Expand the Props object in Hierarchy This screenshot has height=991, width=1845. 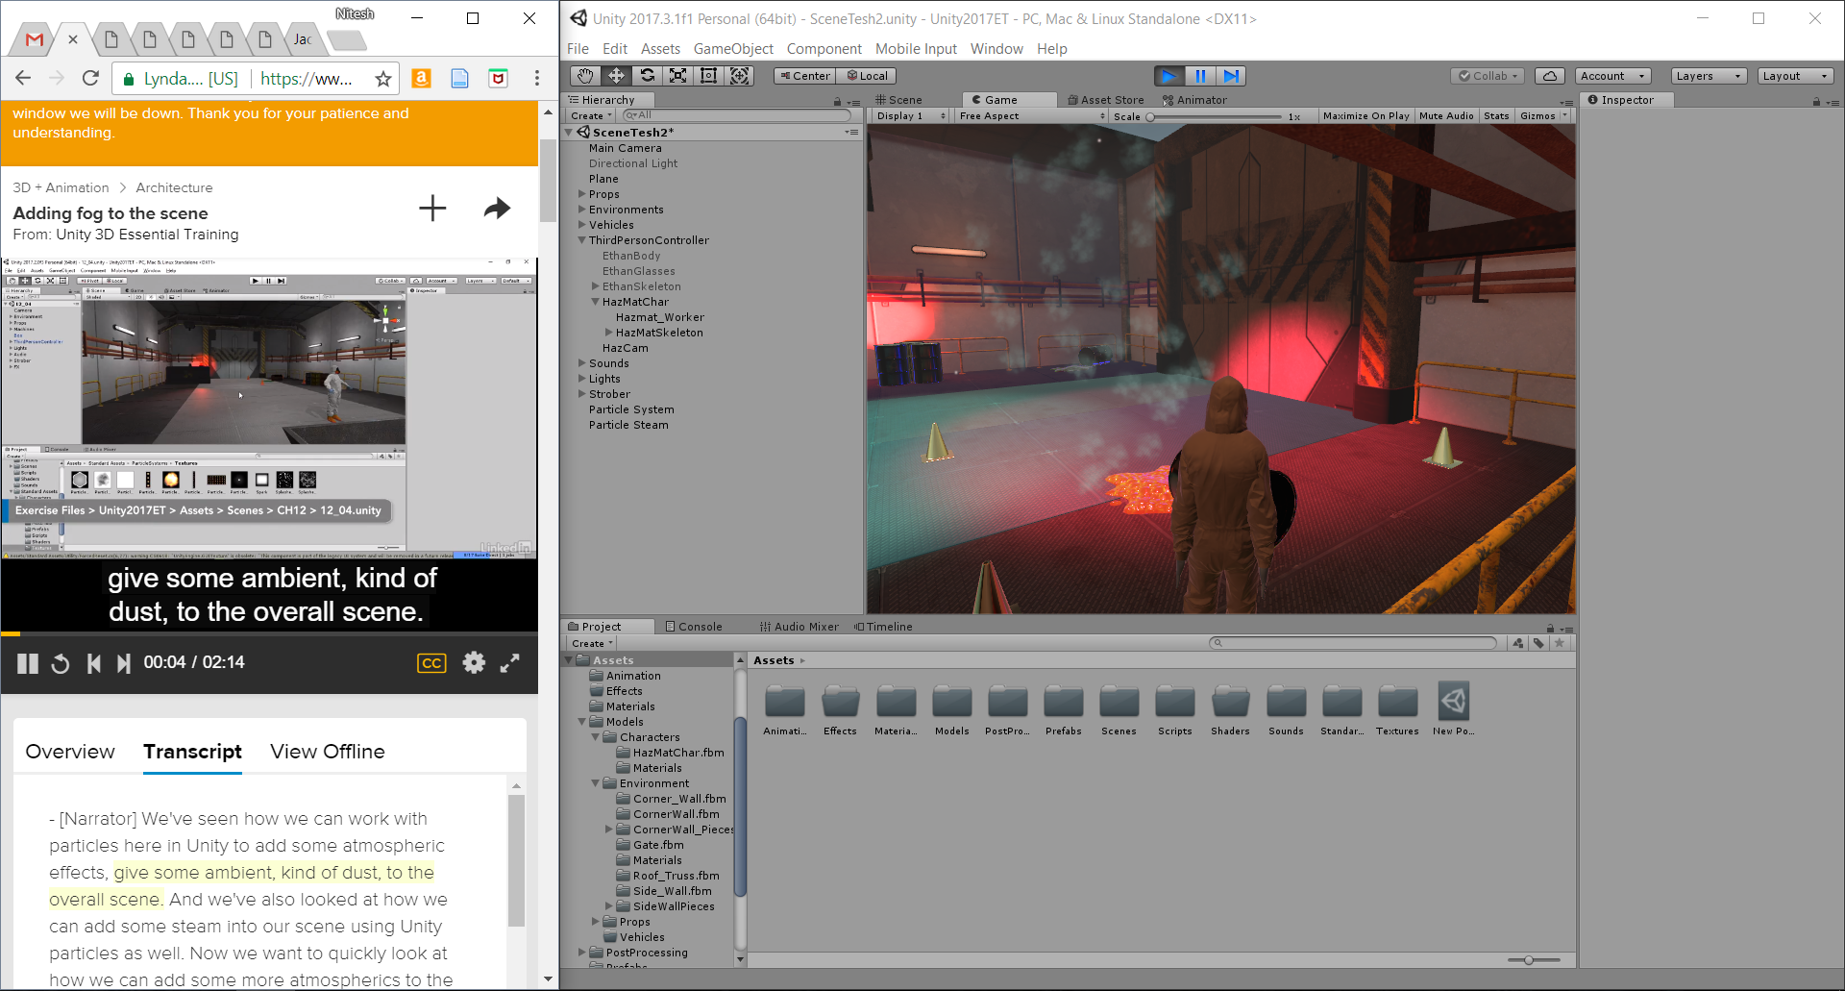pos(581,194)
